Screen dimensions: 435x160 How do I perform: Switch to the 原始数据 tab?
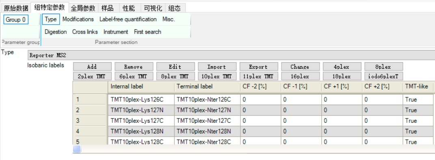click(x=16, y=8)
